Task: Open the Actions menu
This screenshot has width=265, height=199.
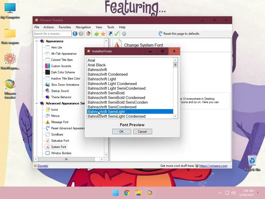Action: pos(48,27)
